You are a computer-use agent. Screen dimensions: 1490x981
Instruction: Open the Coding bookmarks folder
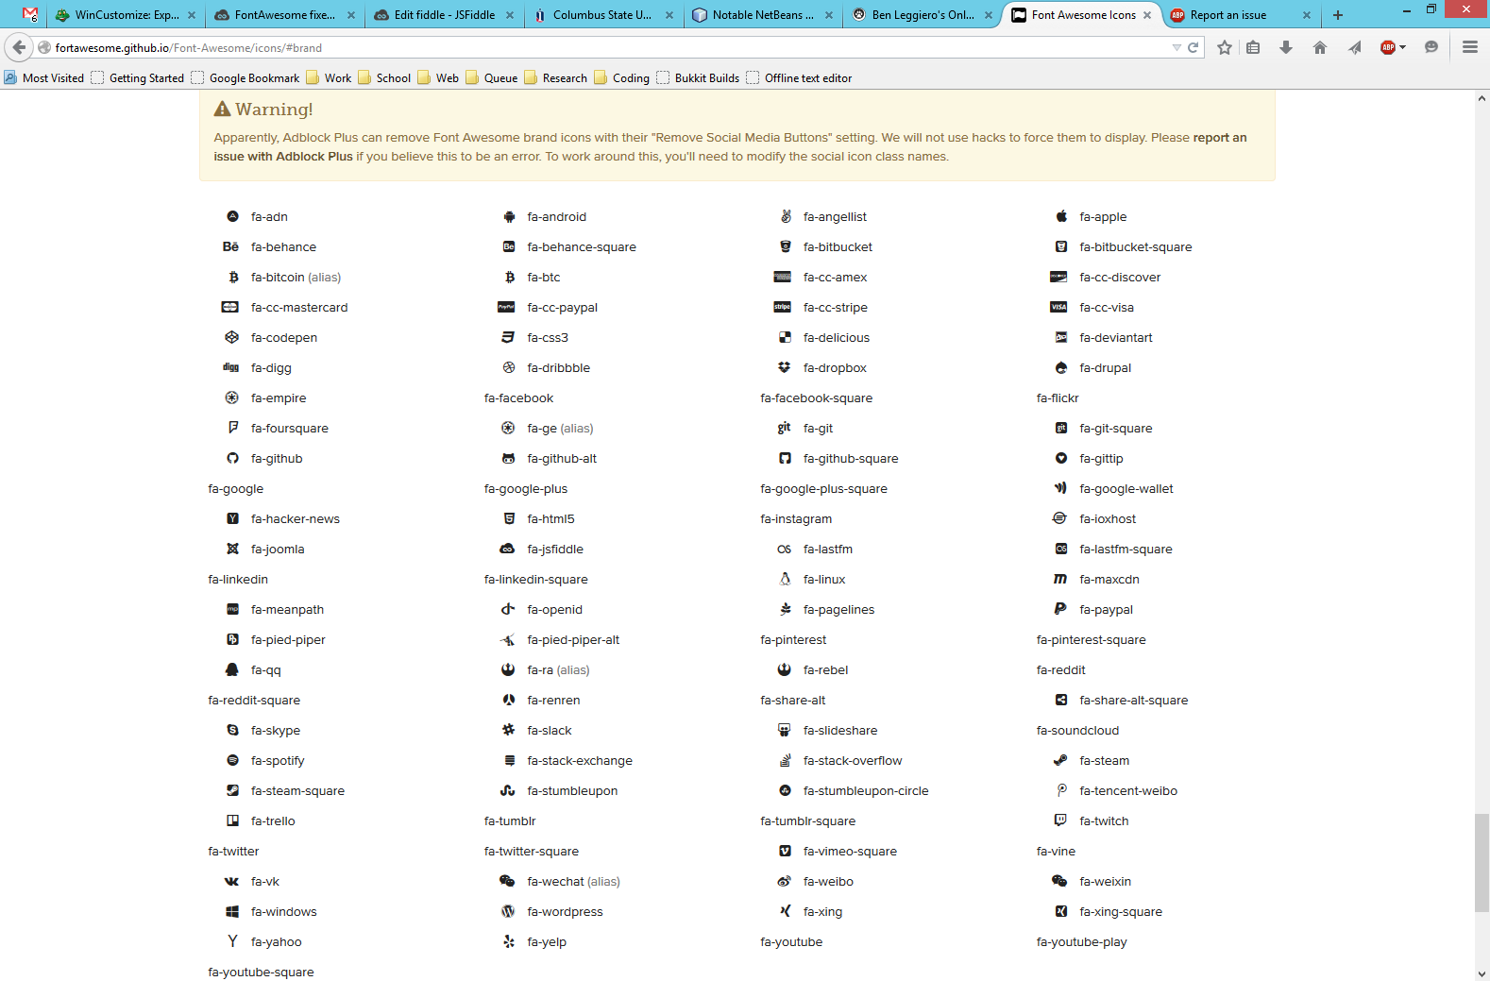(622, 77)
